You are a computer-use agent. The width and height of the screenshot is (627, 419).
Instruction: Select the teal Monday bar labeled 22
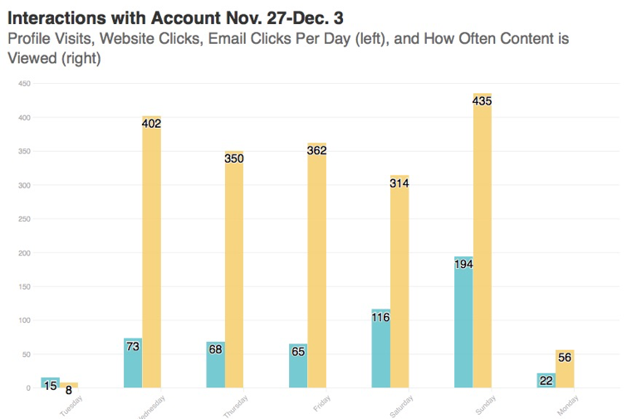[x=546, y=380]
